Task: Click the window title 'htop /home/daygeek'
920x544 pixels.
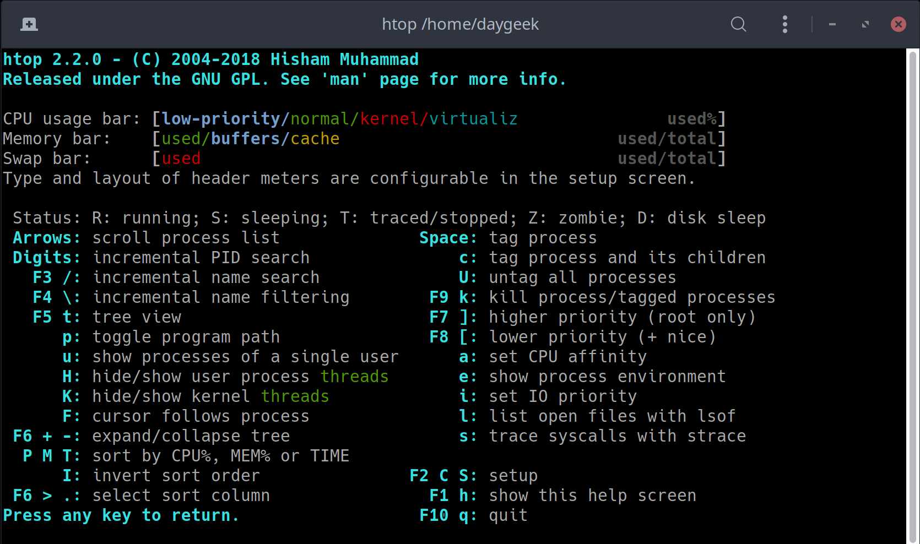Action: click(461, 24)
